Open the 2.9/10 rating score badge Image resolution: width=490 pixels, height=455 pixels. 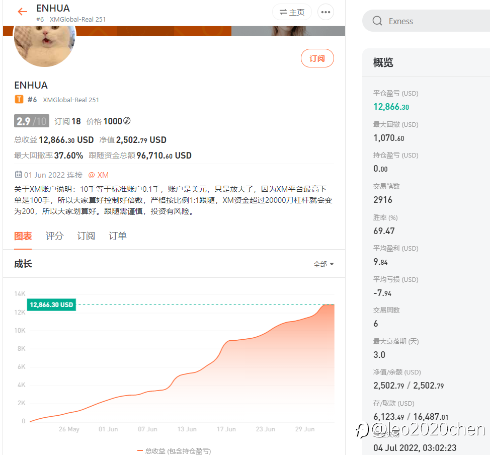(32, 121)
